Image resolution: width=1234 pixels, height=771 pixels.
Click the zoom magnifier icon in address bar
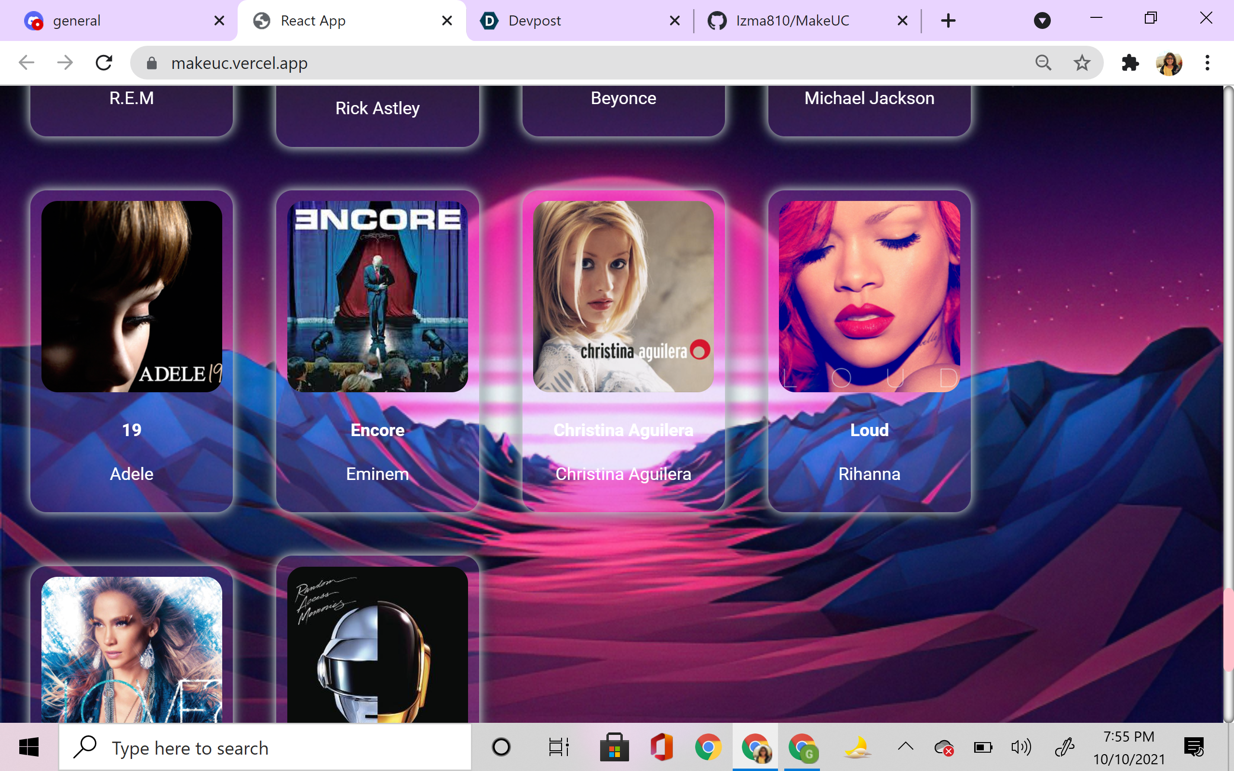(1043, 63)
